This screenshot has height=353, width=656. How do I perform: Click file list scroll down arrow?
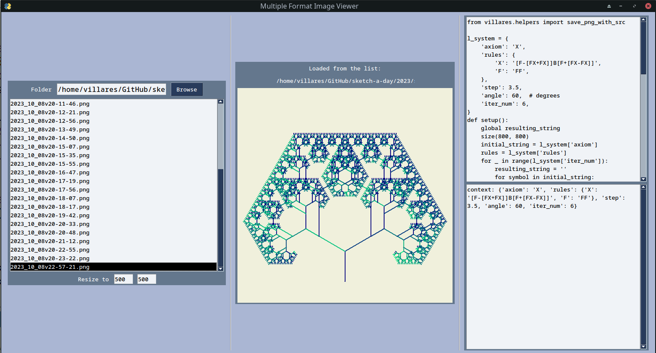[221, 269]
